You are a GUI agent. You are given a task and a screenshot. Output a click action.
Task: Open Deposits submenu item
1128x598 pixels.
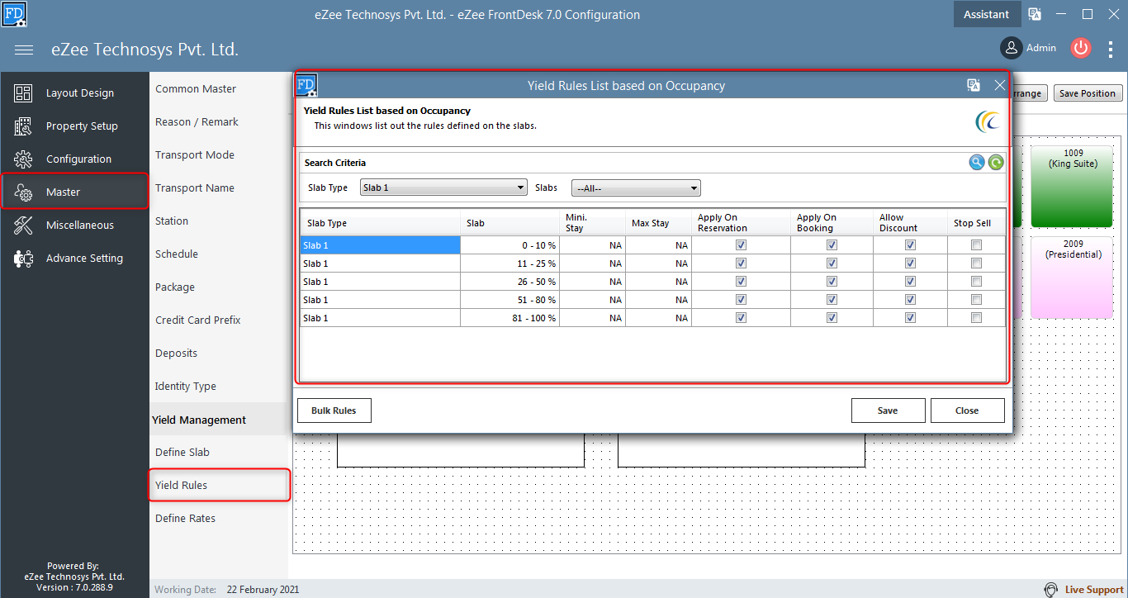[176, 354]
